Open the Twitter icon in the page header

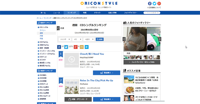(154, 3)
